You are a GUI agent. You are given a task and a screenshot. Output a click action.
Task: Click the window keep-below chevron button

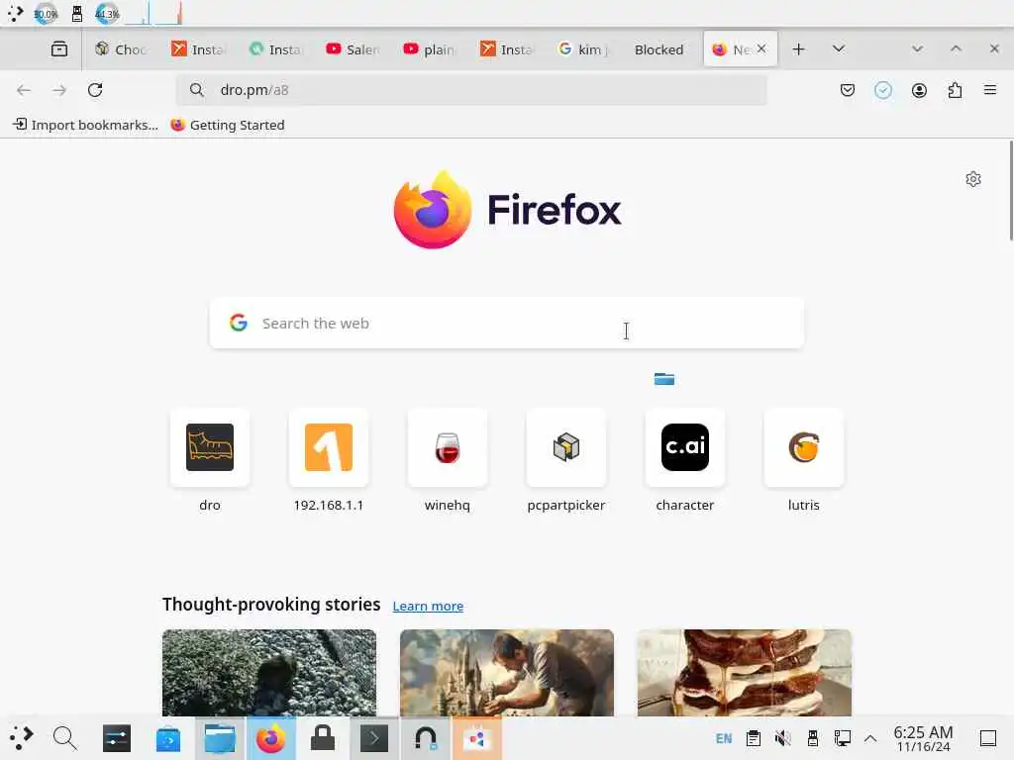click(917, 49)
